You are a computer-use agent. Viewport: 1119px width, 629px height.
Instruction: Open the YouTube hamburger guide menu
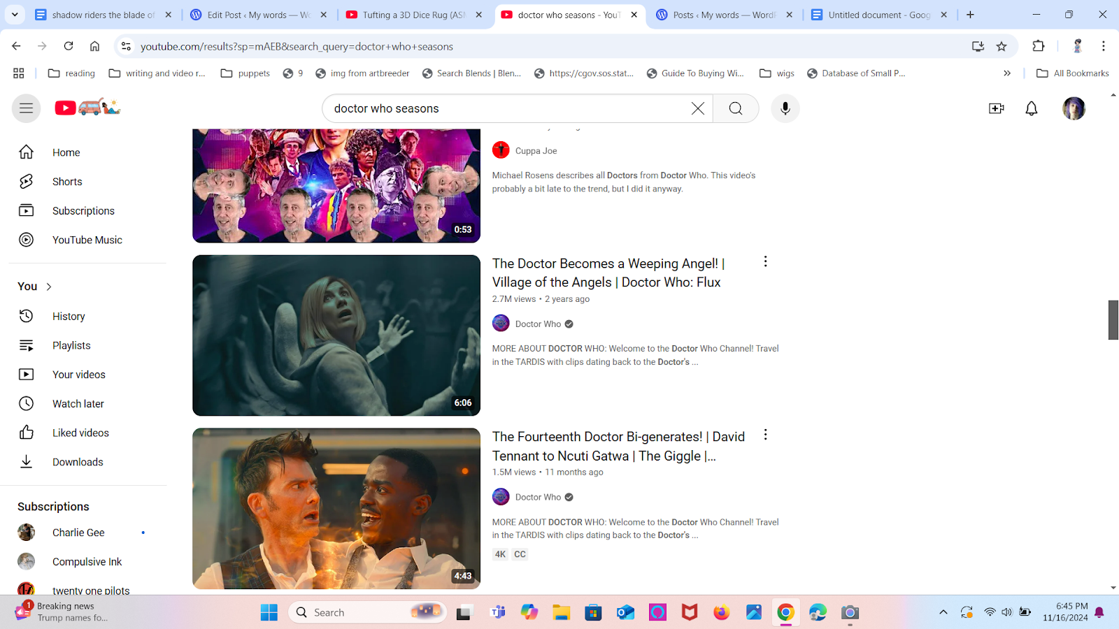tap(26, 108)
